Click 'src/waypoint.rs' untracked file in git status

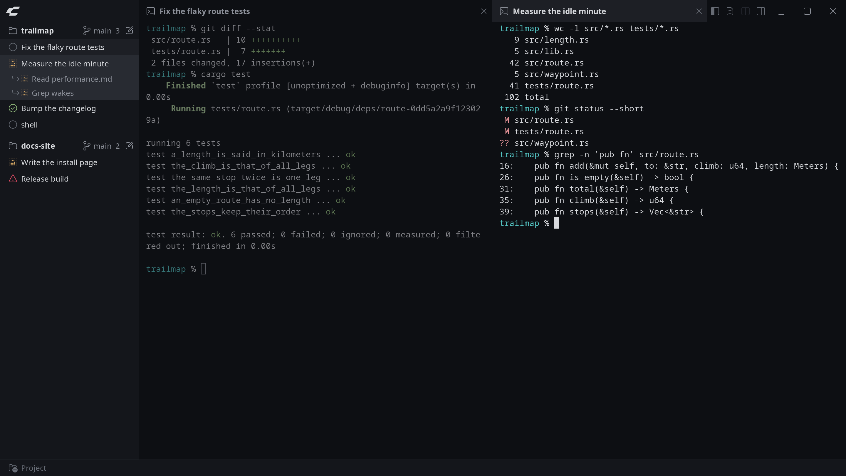(551, 143)
